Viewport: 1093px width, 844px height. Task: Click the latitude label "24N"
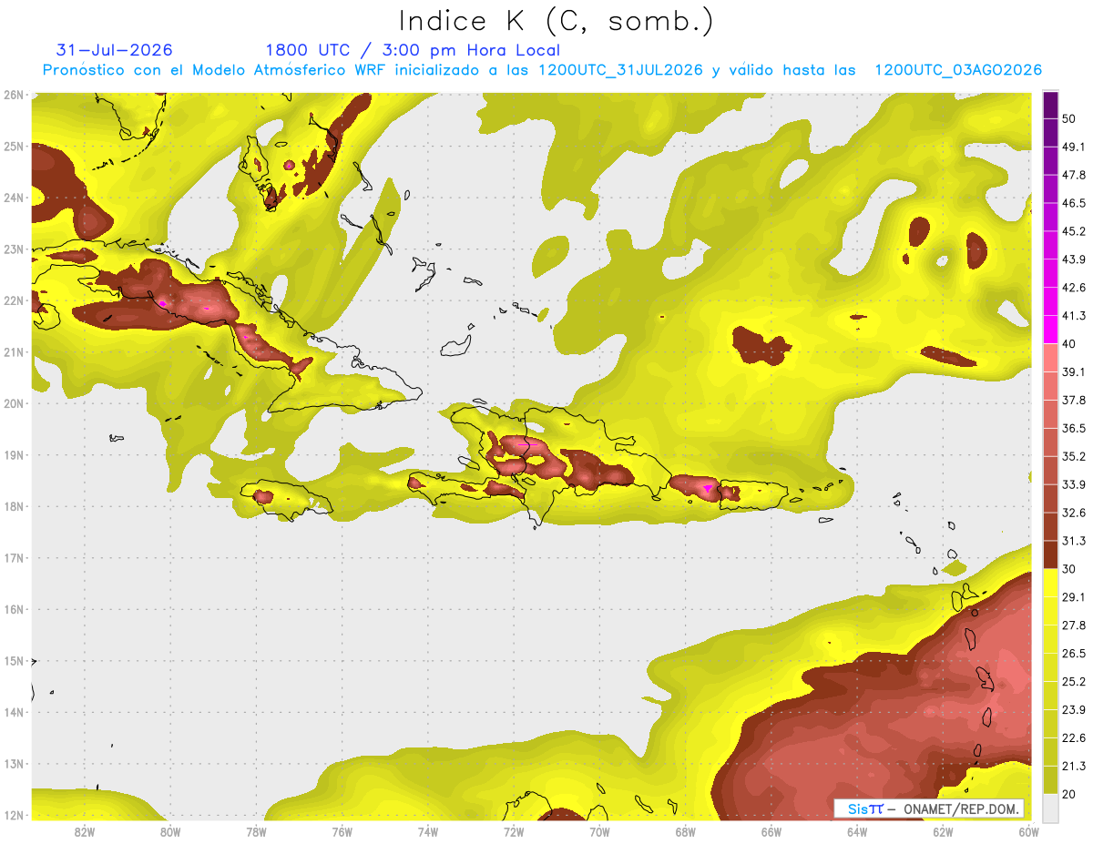point(14,198)
